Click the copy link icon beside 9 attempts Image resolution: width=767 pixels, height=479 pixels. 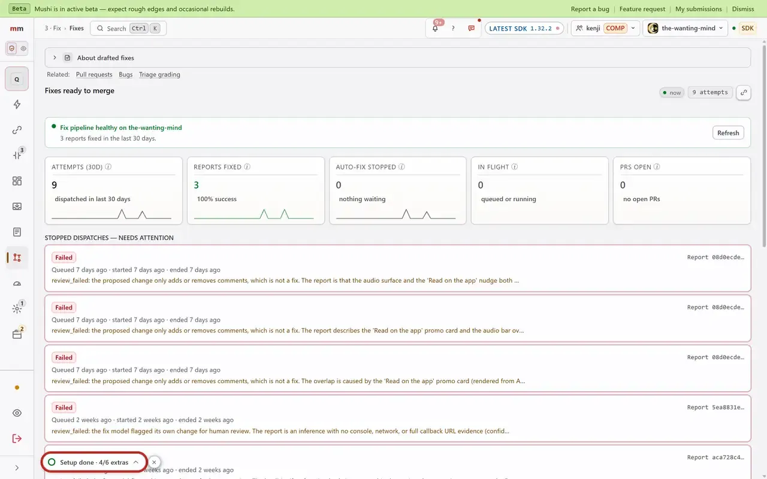click(x=744, y=92)
